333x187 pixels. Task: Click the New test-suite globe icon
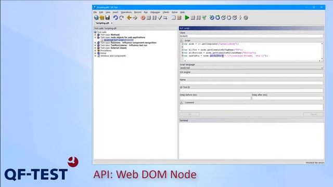tap(96, 18)
